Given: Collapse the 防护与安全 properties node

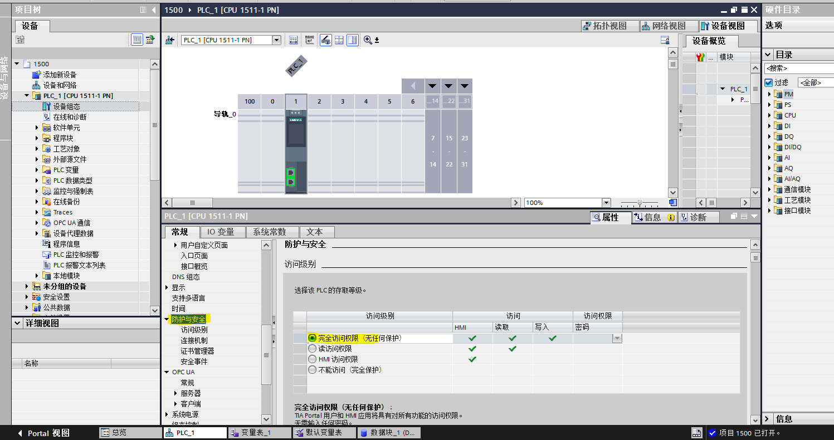Looking at the screenshot, I should (x=167, y=320).
